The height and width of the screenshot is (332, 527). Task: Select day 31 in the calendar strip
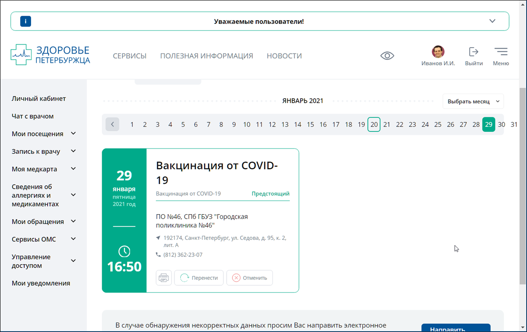[x=514, y=125]
